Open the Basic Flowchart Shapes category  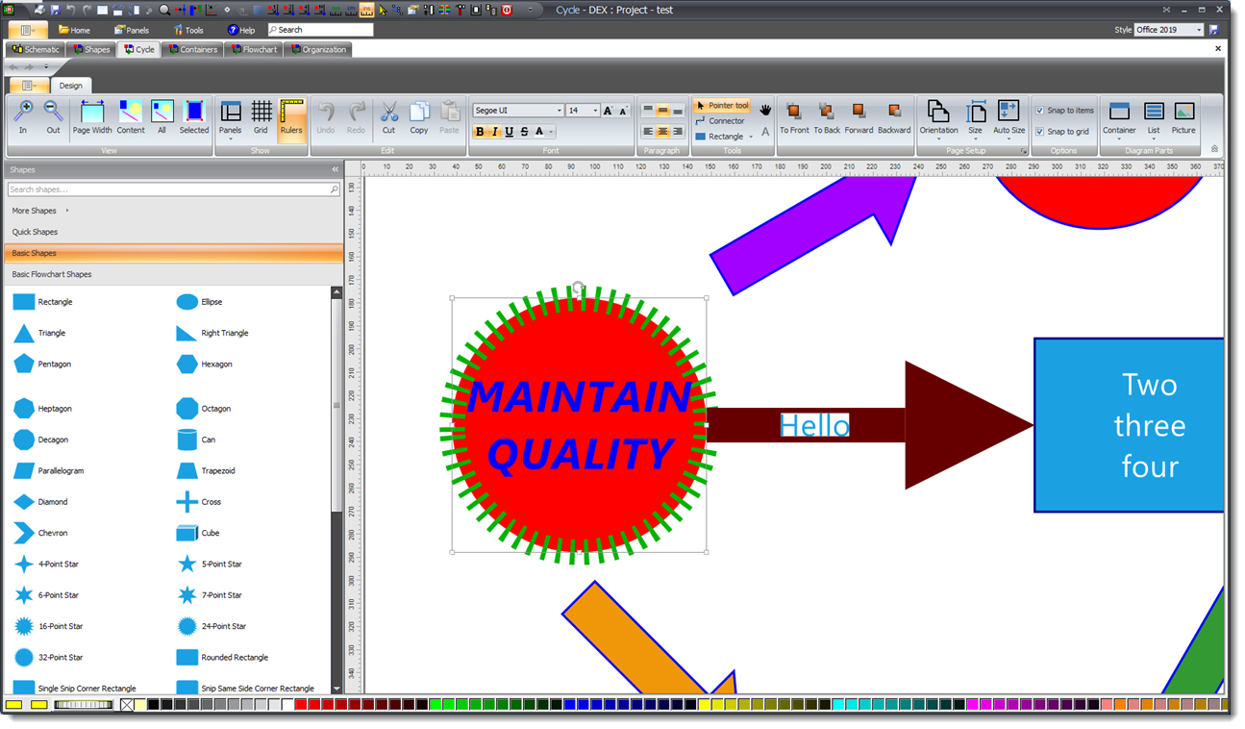(x=173, y=274)
